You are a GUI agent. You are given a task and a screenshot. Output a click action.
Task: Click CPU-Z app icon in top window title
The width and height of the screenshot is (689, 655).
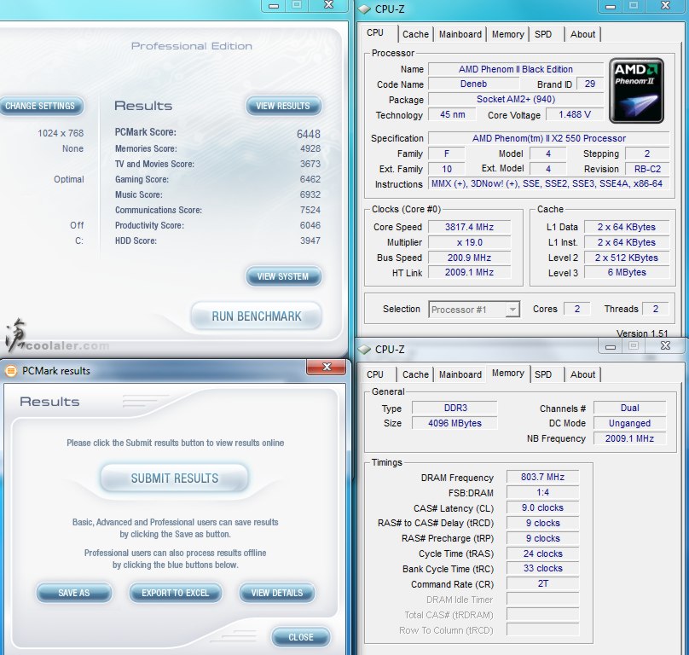point(364,9)
